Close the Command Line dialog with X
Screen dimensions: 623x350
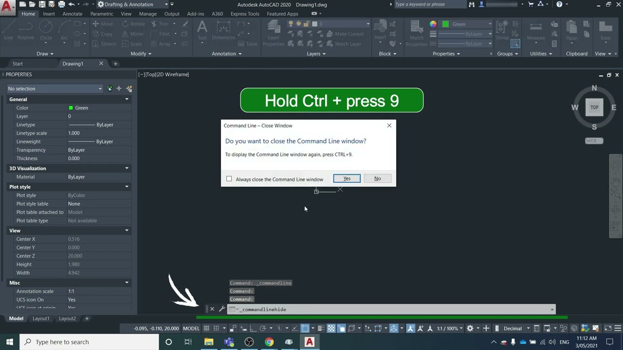[389, 125]
